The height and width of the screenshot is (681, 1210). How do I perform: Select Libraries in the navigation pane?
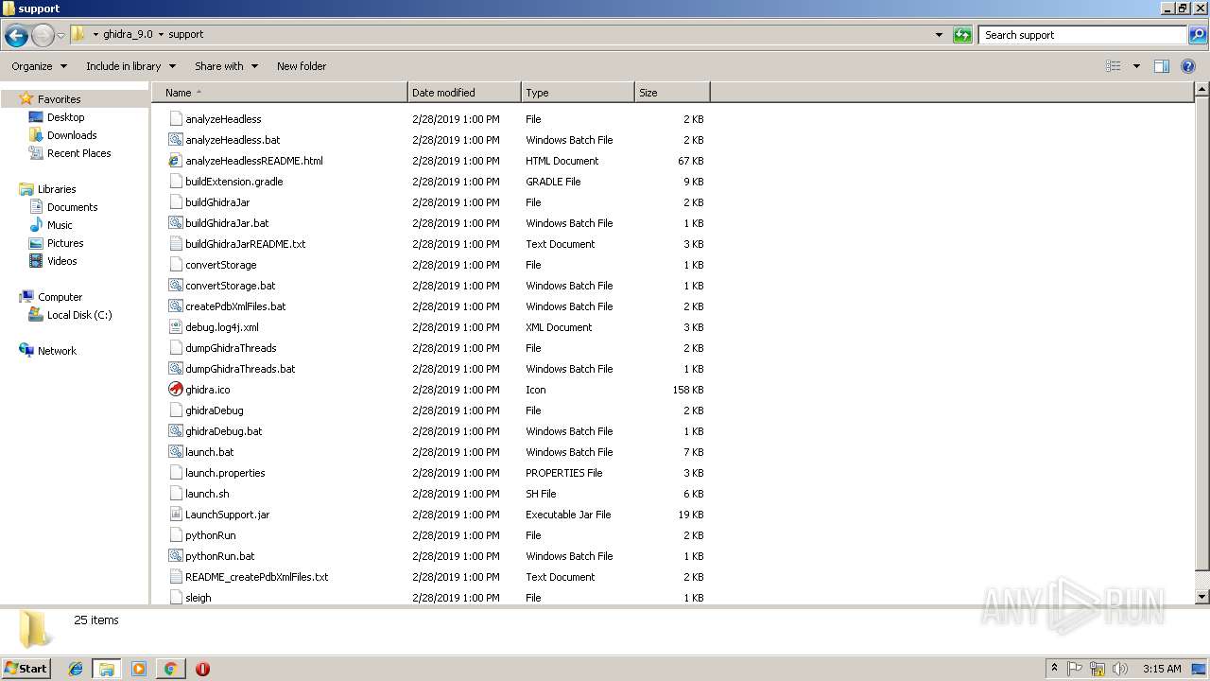[x=57, y=189]
